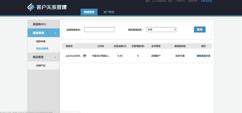Viewport: 242px width, 113px height.
Task: Open the 我的渠道类型 dropdown
Action: pyautogui.click(x=162, y=29)
